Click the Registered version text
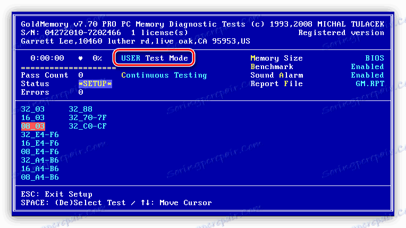Screen dimensions: 406x228 coord(341,32)
